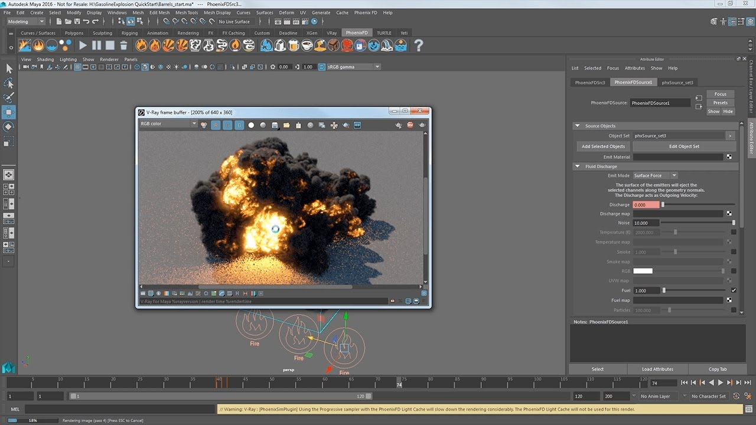Click the undo icon in status line
This screenshot has width=756, height=425.
coord(87,22)
